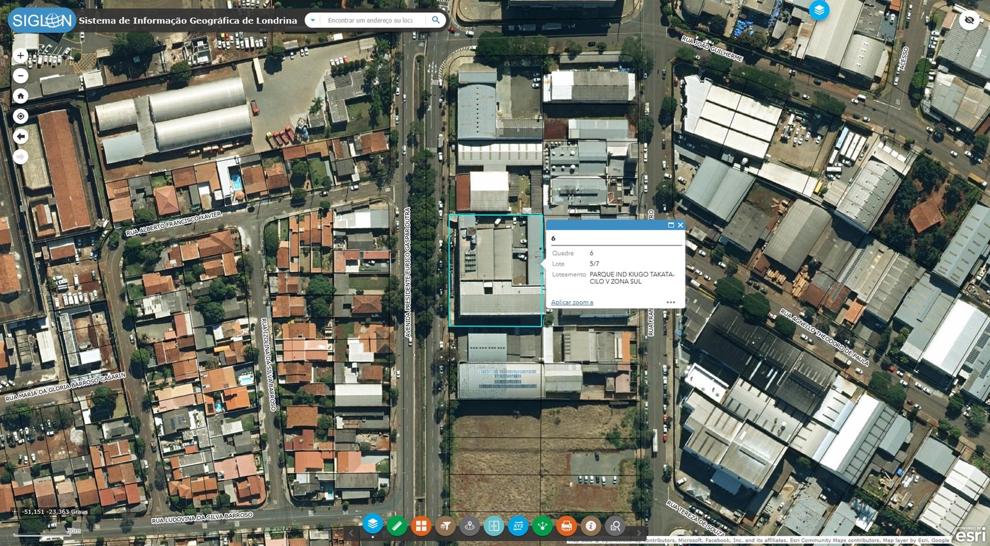Show next widgets with right chevron arrow
Image resolution: width=990 pixels, height=546 pixels.
[639, 533]
